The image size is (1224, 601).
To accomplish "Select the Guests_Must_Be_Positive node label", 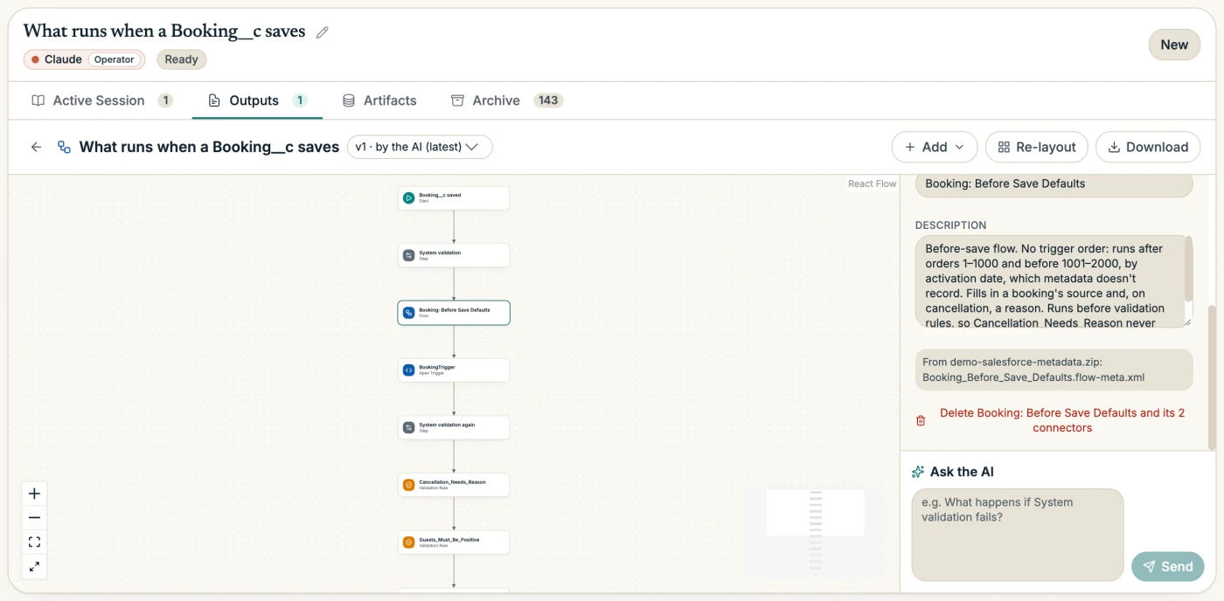I will tap(449, 540).
